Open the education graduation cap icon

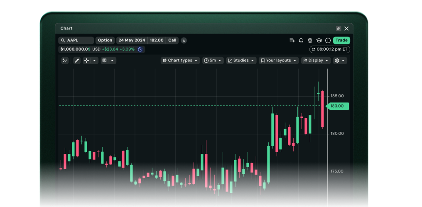point(319,40)
